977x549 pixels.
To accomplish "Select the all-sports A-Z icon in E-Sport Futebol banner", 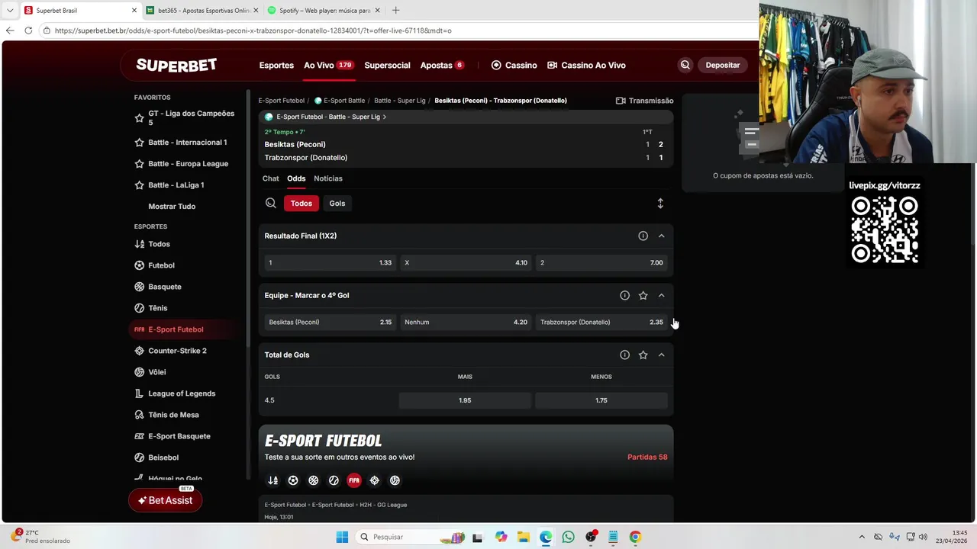I will point(272,480).
